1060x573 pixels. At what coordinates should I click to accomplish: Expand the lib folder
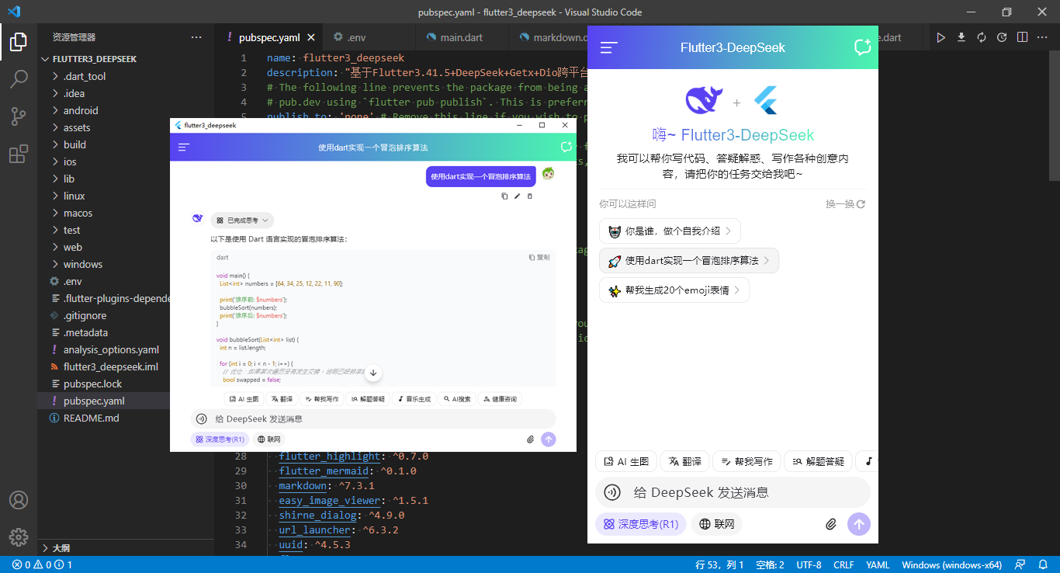[69, 179]
